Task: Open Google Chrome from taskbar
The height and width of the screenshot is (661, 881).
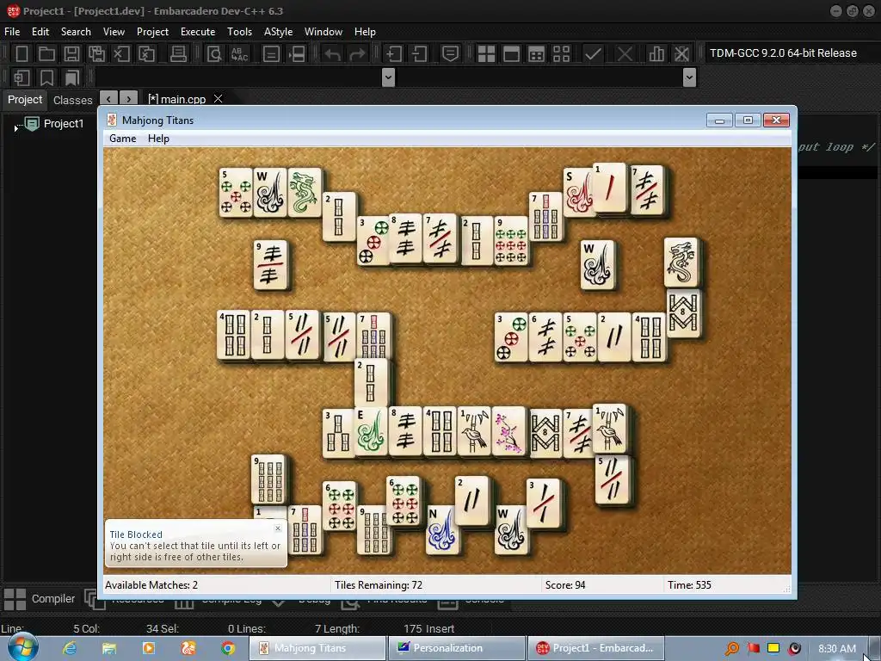Action: click(227, 648)
